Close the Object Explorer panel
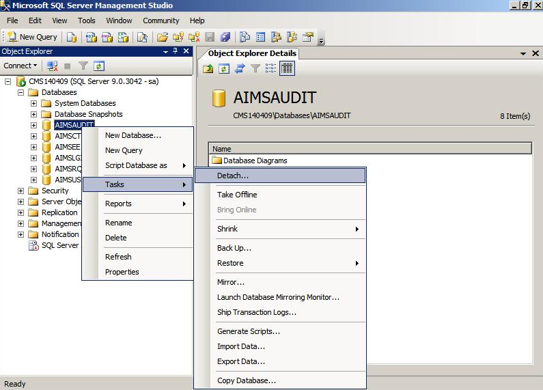Screen dimensions: 543x390 tap(186, 51)
